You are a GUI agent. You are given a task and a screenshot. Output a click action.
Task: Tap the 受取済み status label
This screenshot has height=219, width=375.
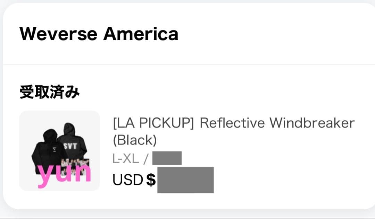49,93
